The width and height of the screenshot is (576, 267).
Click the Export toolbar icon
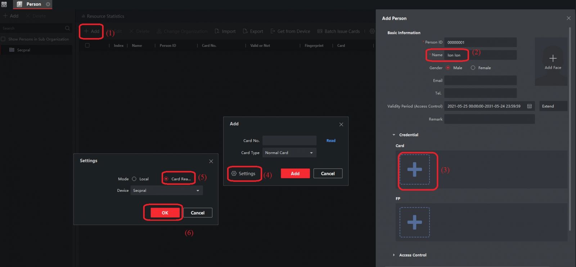tap(245, 31)
